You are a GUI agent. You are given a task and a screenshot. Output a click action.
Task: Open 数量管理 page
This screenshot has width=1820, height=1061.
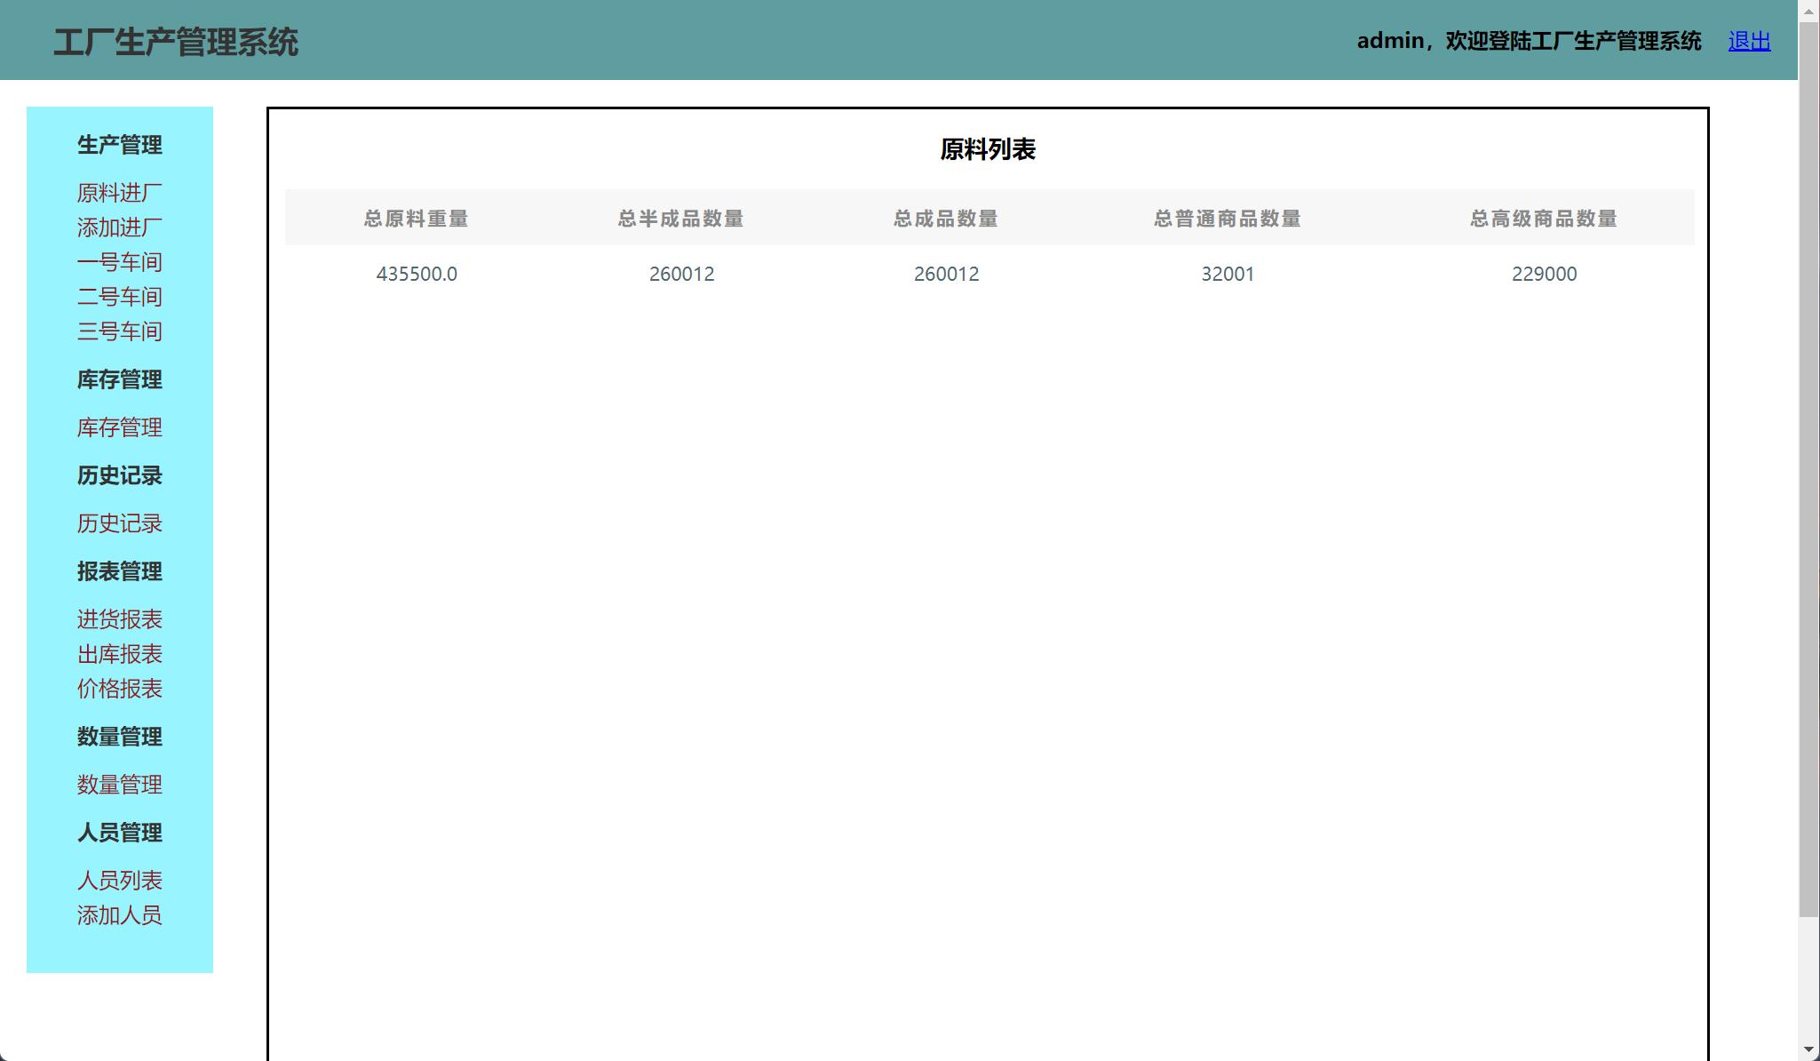coord(119,785)
